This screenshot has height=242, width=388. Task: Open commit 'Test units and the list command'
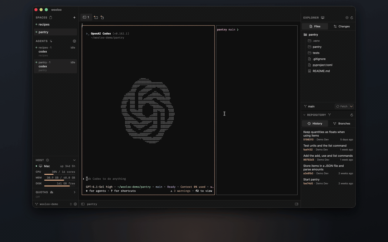click(328, 148)
